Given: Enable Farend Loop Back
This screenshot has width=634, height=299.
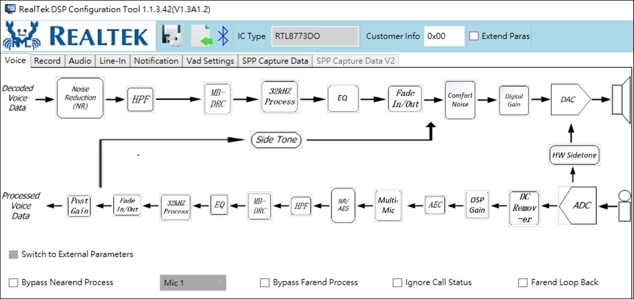Looking at the screenshot, I should (x=523, y=282).
